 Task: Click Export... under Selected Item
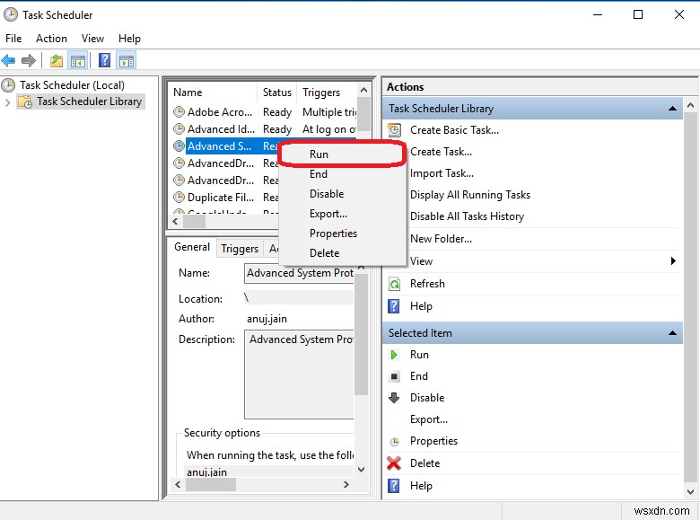429,419
